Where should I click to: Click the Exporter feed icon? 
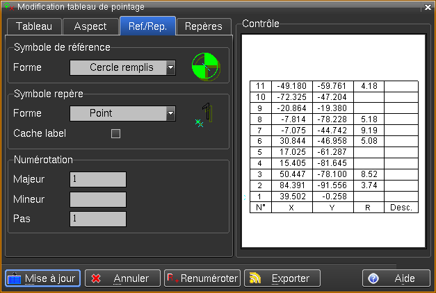click(x=254, y=278)
